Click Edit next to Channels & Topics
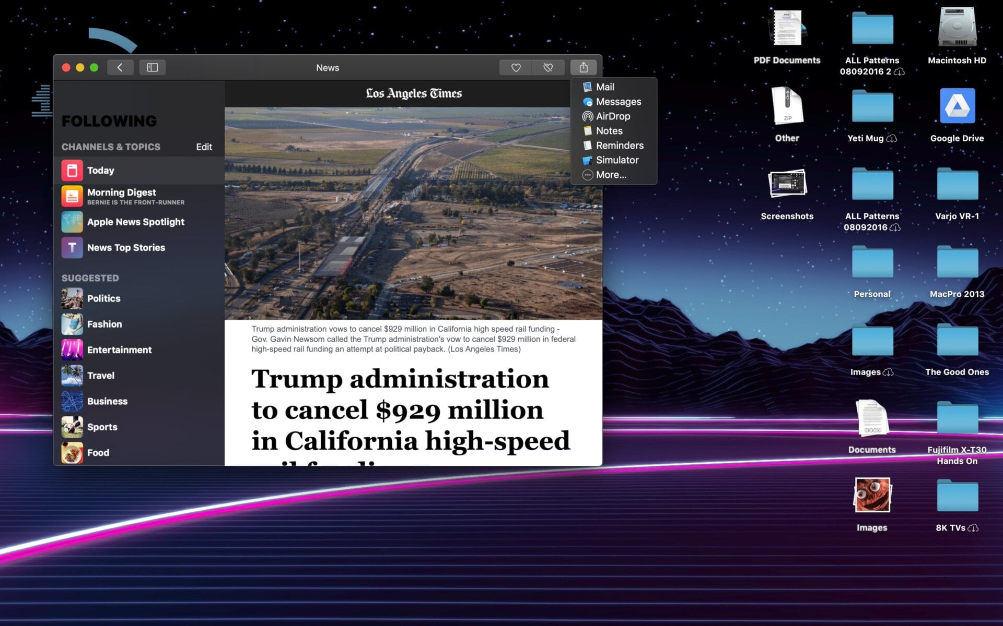1003x626 pixels. [x=204, y=147]
